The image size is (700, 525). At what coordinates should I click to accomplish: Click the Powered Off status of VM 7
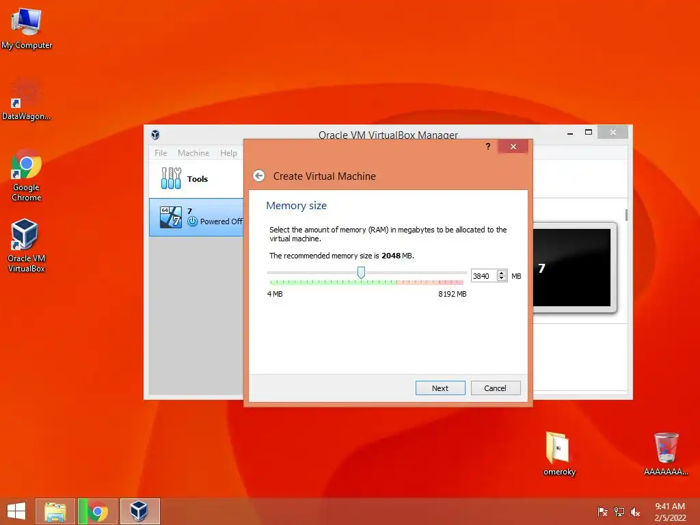pyautogui.click(x=215, y=221)
